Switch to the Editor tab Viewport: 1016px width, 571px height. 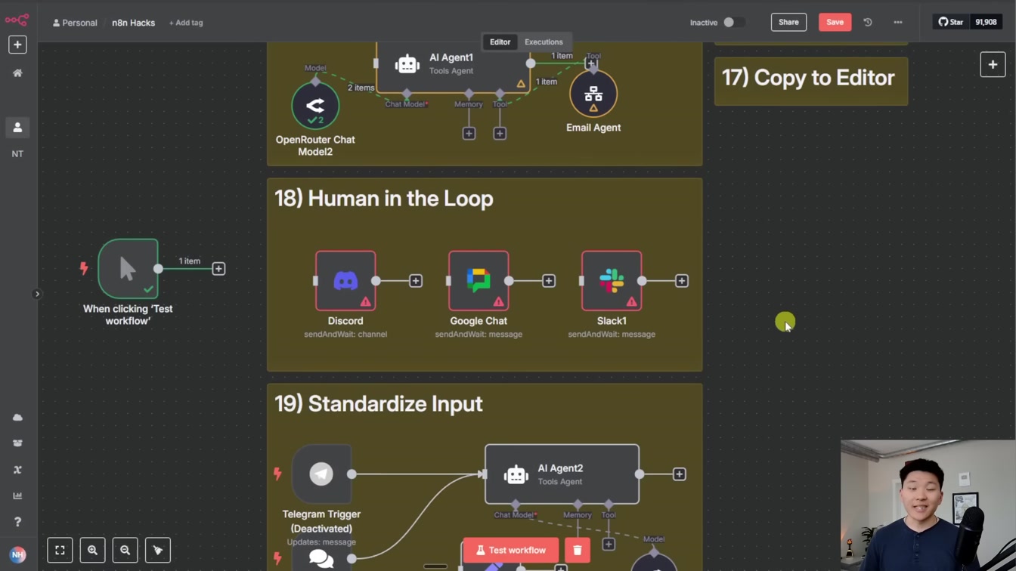tap(500, 42)
